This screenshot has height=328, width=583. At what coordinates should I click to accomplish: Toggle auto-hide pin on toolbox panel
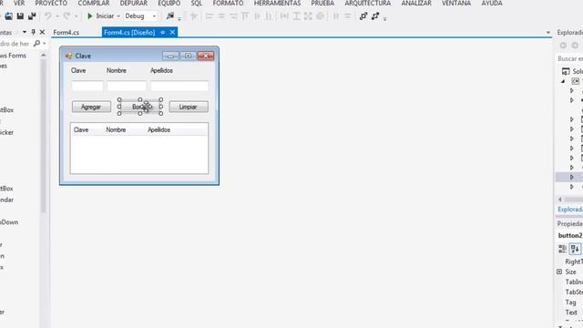pos(33,33)
